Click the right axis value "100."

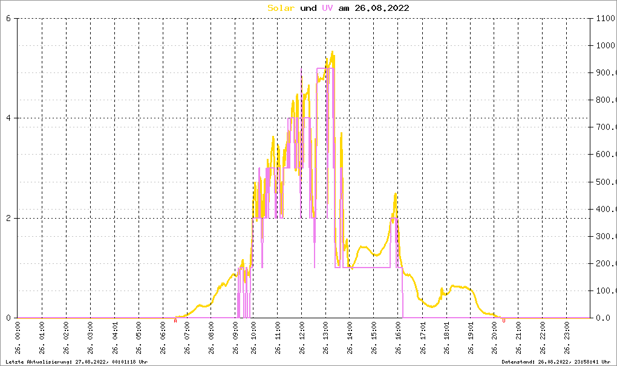point(606,291)
